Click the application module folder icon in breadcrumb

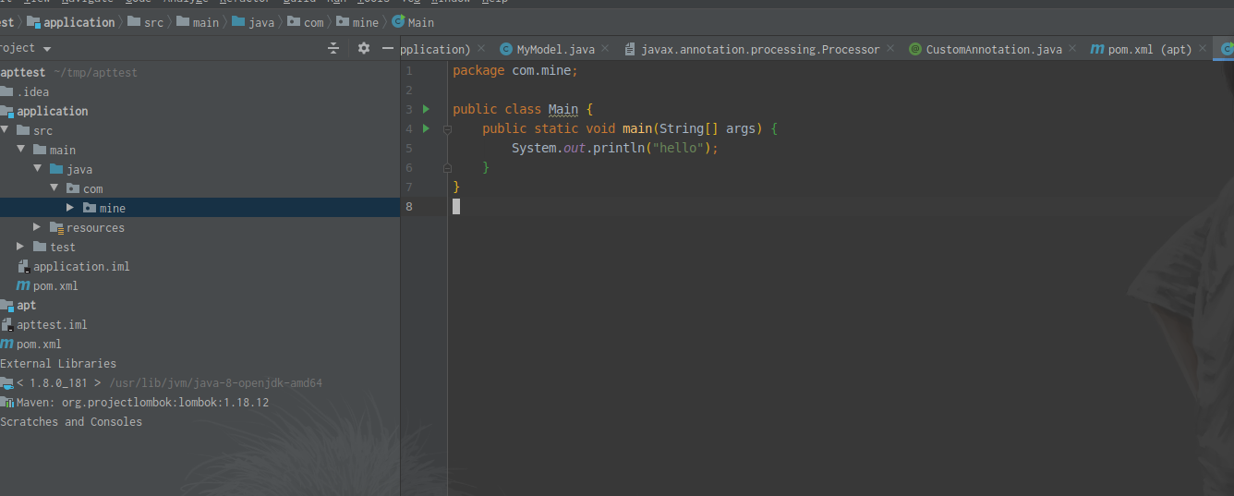(x=33, y=21)
